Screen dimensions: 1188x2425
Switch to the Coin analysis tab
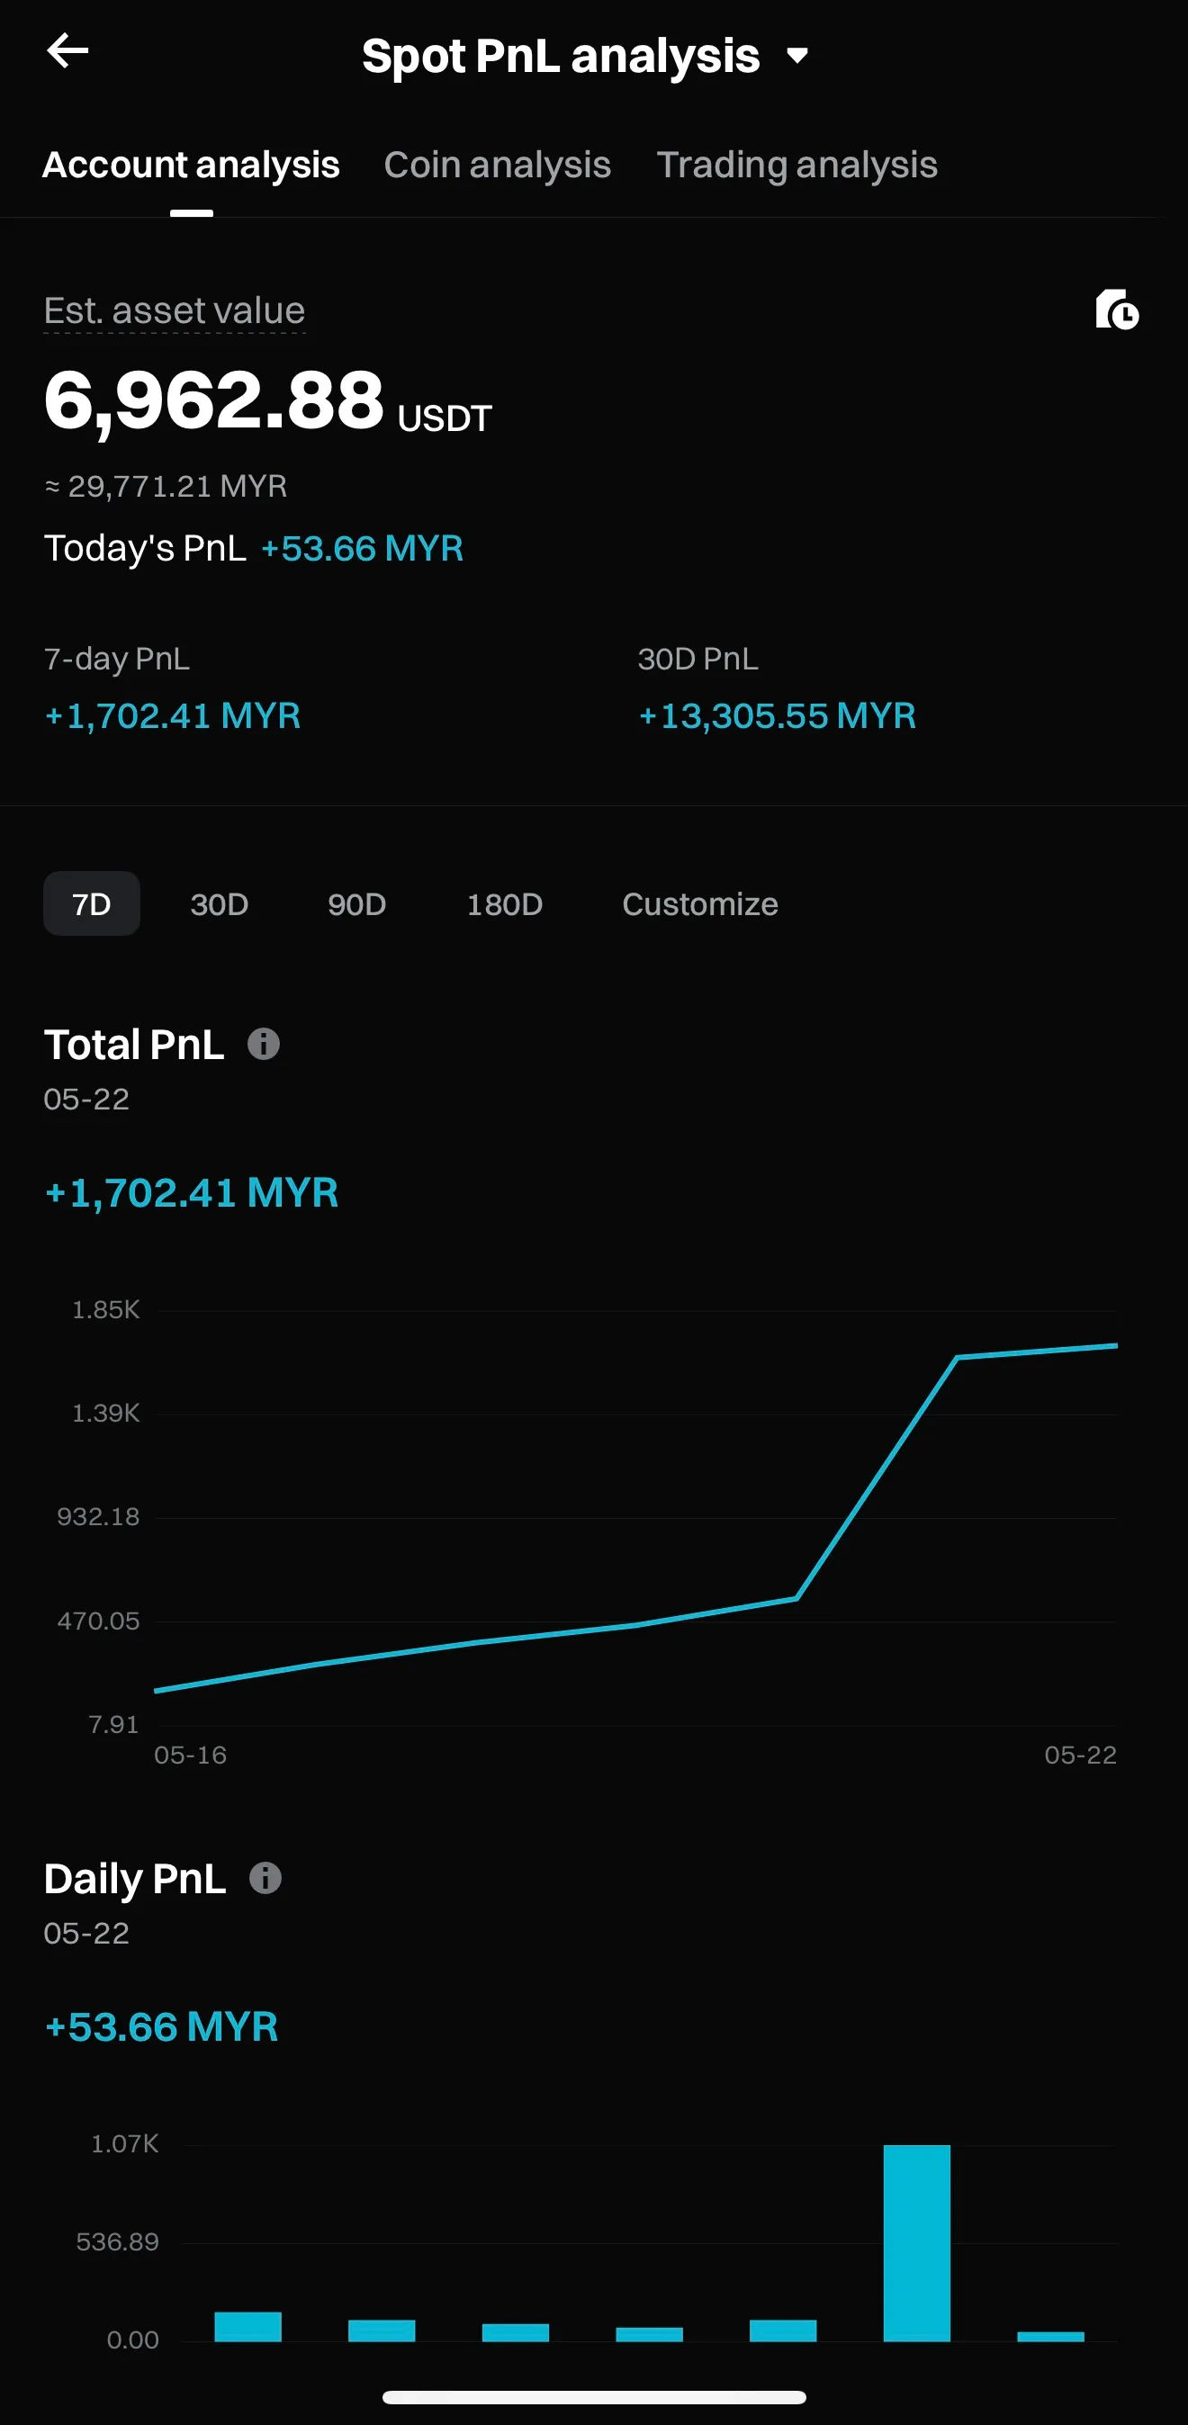pos(497,165)
